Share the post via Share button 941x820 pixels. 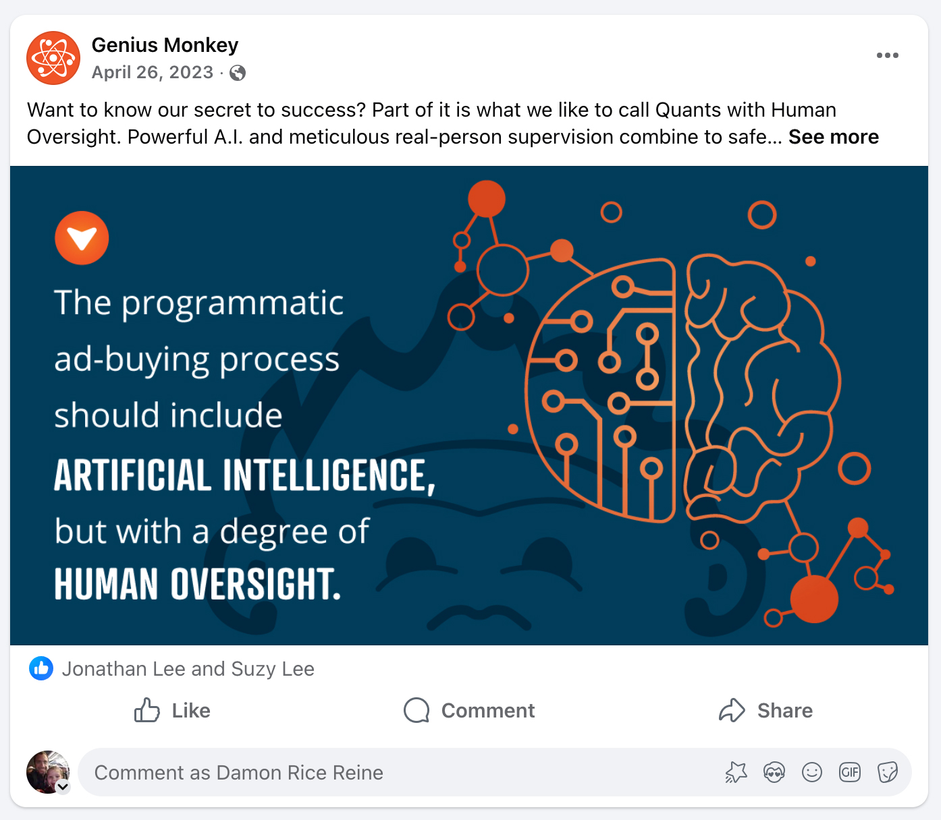pyautogui.click(x=765, y=710)
